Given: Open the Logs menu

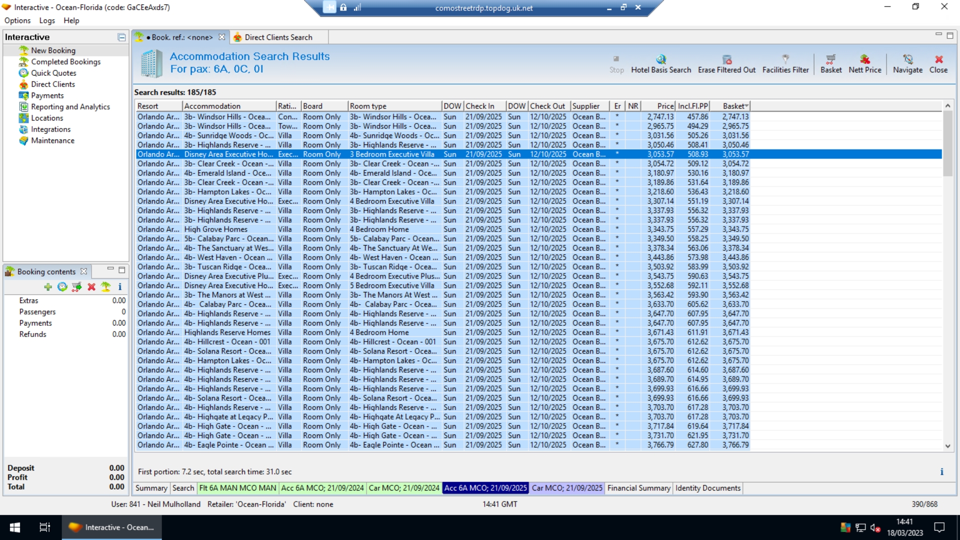Looking at the screenshot, I should coord(47,20).
